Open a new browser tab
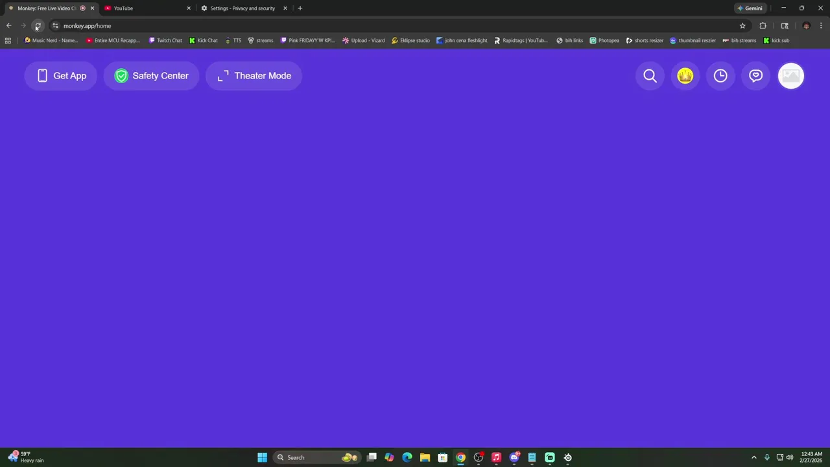Viewport: 830px width, 467px height. (300, 8)
